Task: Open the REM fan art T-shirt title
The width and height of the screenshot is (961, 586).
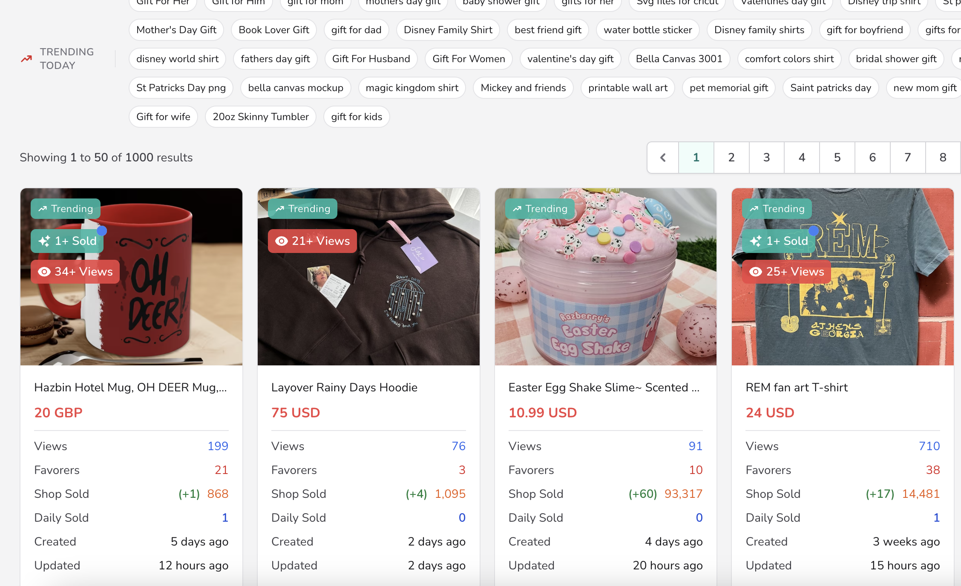Action: (x=797, y=388)
